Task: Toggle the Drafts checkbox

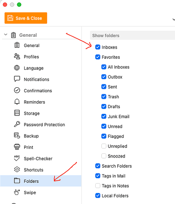Action: pyautogui.click(x=104, y=106)
